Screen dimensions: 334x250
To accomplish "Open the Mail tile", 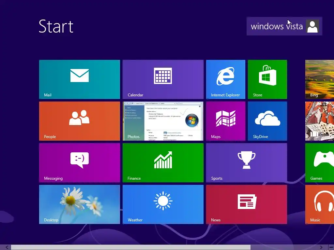I will point(80,79).
